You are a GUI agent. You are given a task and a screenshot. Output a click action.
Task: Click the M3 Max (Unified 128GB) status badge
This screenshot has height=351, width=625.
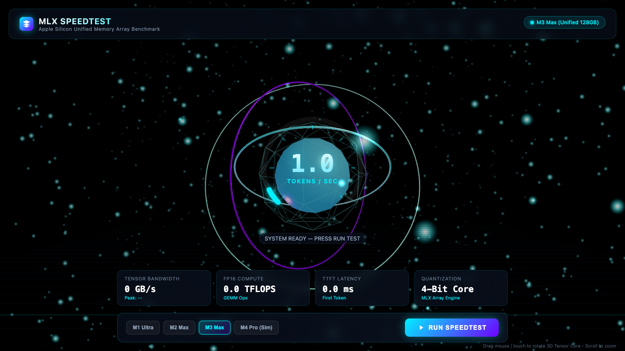coord(564,23)
